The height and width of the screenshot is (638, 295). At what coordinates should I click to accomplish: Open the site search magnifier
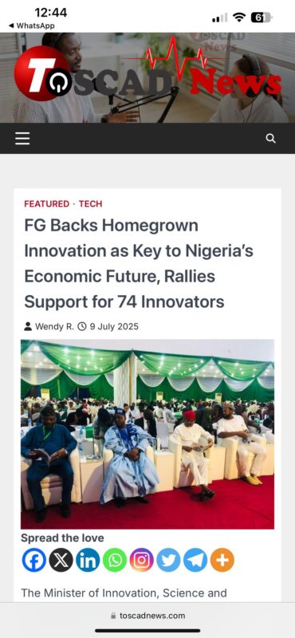[x=270, y=138]
